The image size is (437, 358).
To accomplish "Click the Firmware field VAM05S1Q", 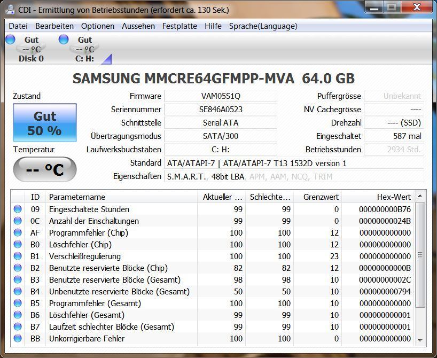I will click(221, 96).
